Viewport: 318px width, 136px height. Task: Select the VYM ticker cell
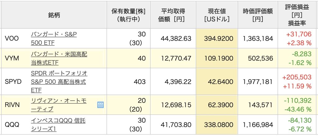click(12, 58)
